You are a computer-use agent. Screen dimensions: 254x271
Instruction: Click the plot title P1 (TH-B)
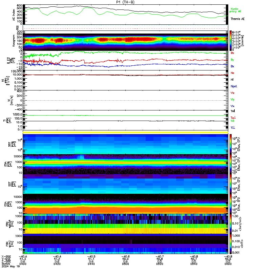(x=125, y=2)
